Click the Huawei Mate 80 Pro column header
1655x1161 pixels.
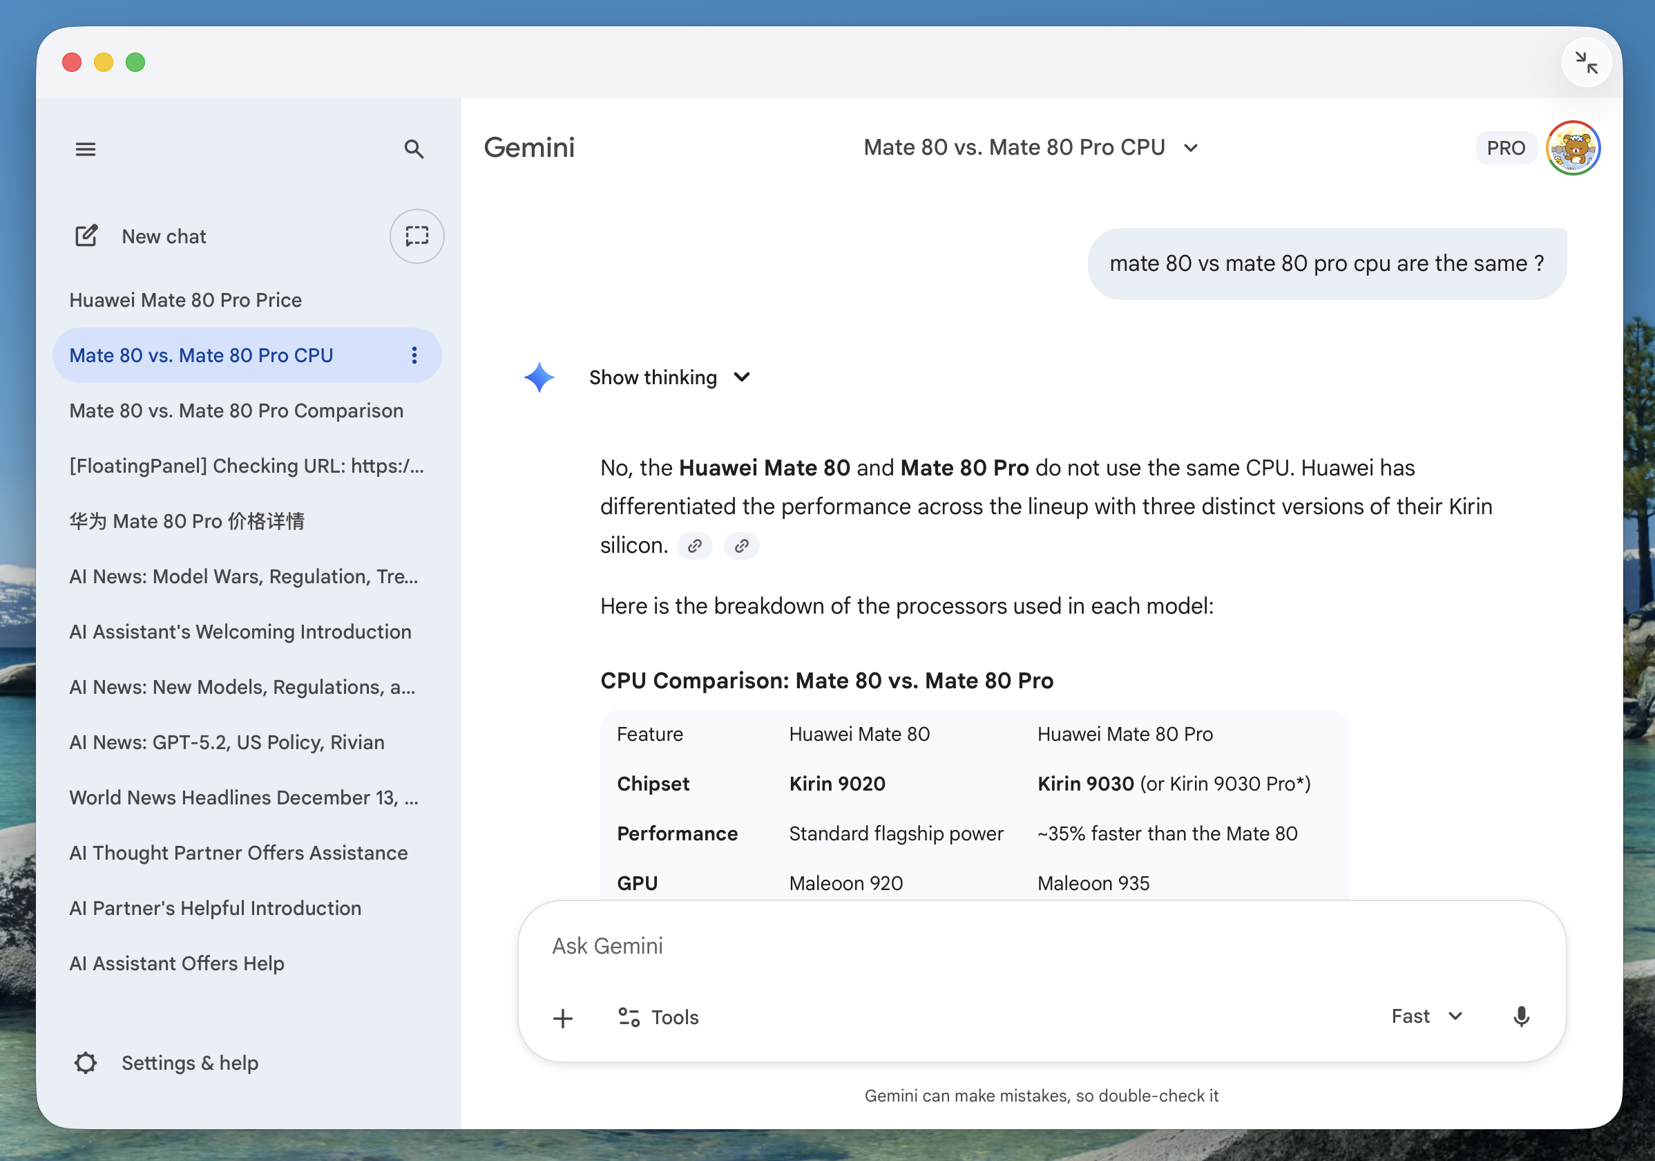coord(1125,734)
